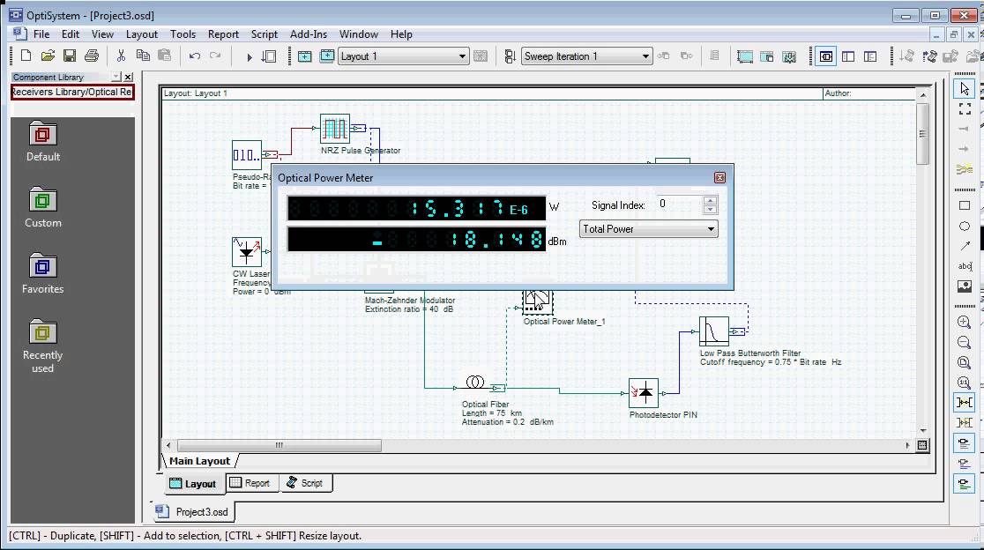Copy selection using the Copy icon
Viewport: 984px width, 550px height.
coord(143,56)
